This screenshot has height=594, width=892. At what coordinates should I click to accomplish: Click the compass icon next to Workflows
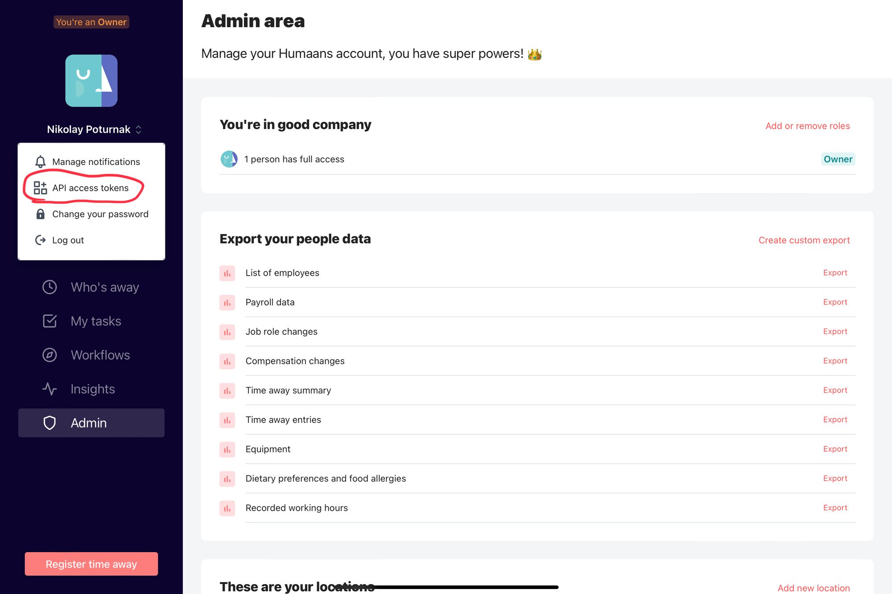(x=50, y=355)
